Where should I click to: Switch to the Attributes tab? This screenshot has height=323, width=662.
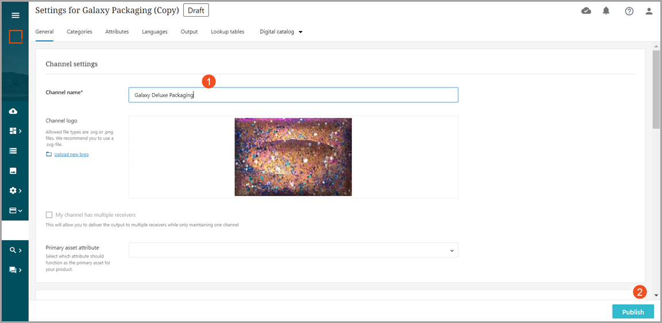117,32
